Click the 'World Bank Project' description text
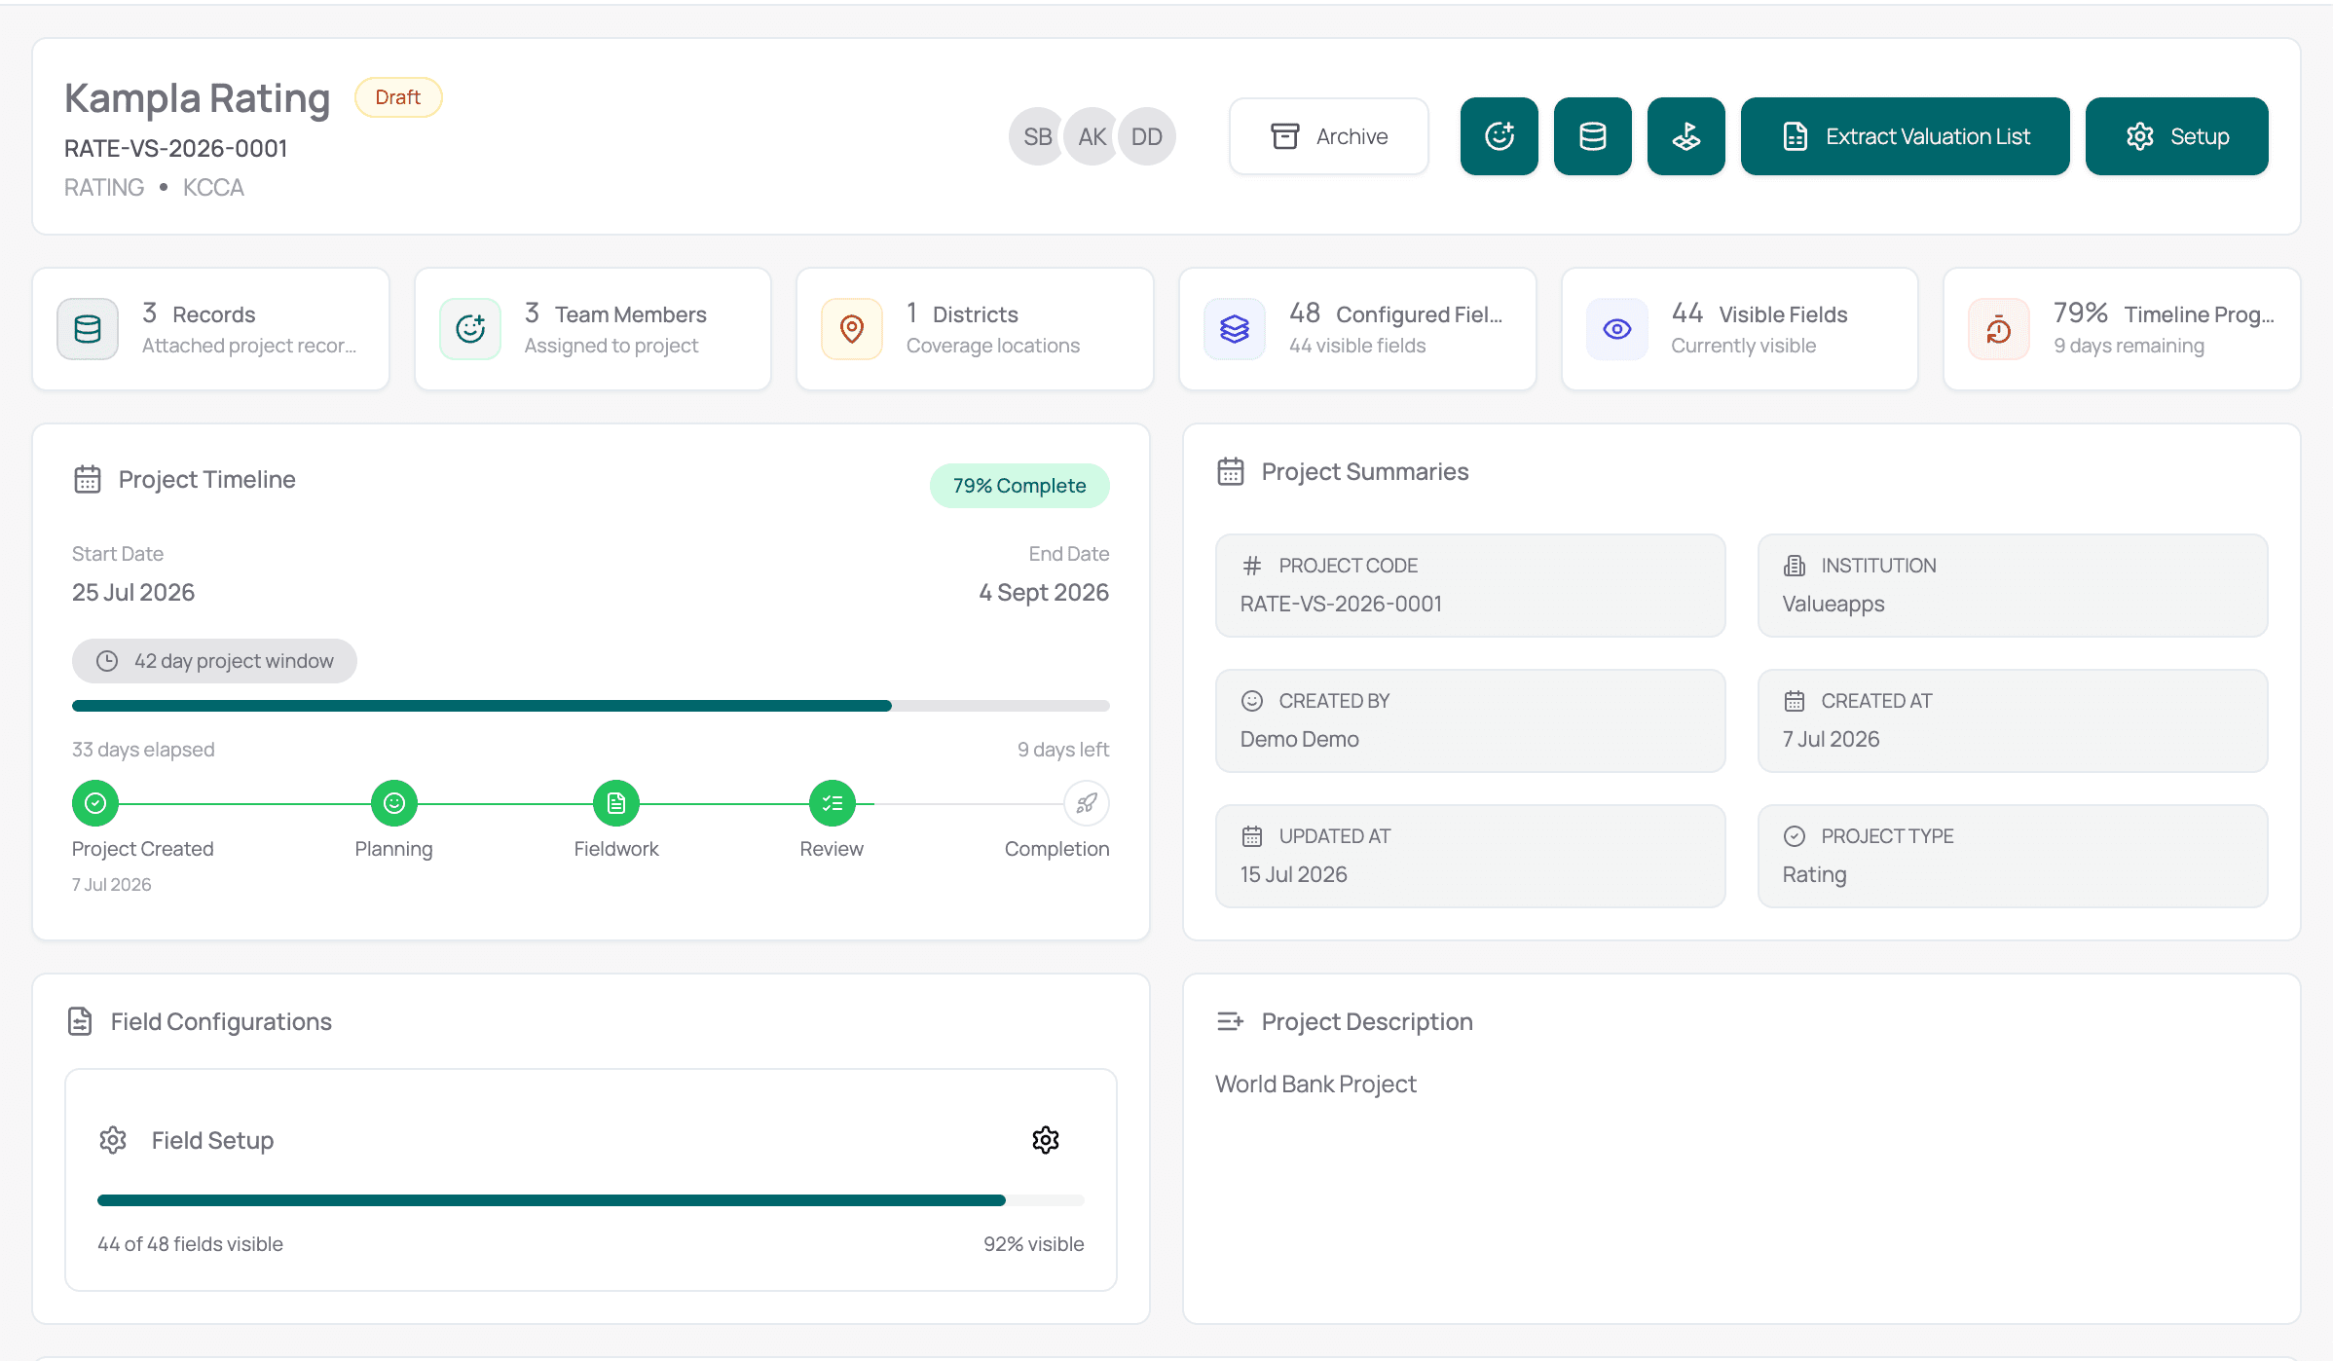2333x1361 pixels. point(1315,1084)
